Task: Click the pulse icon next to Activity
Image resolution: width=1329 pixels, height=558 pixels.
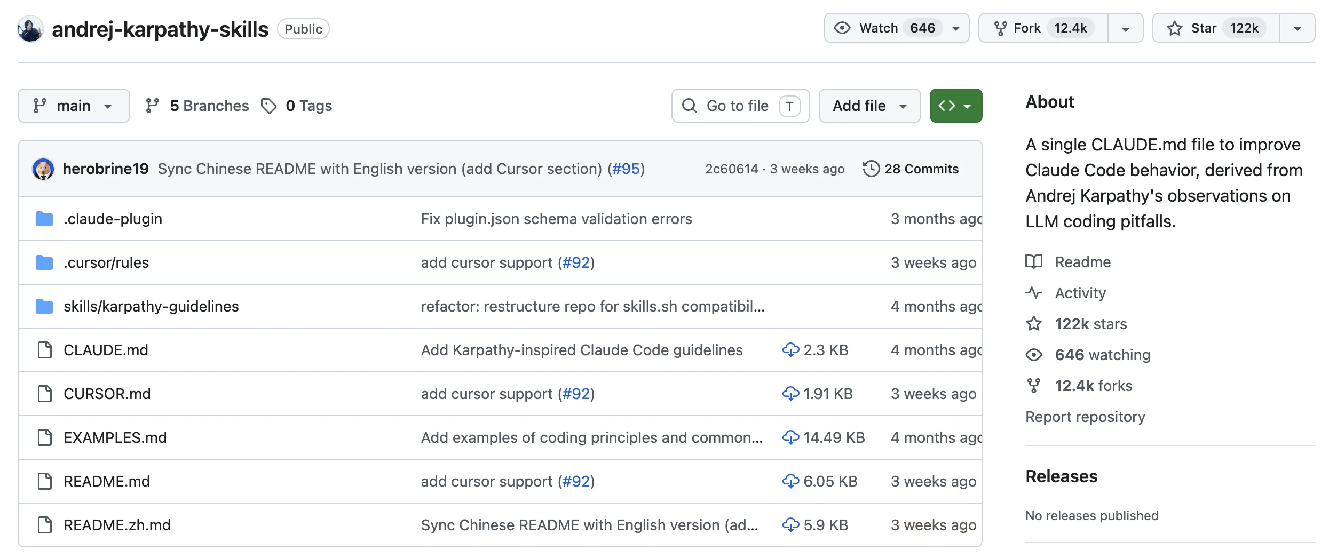Action: click(x=1034, y=293)
